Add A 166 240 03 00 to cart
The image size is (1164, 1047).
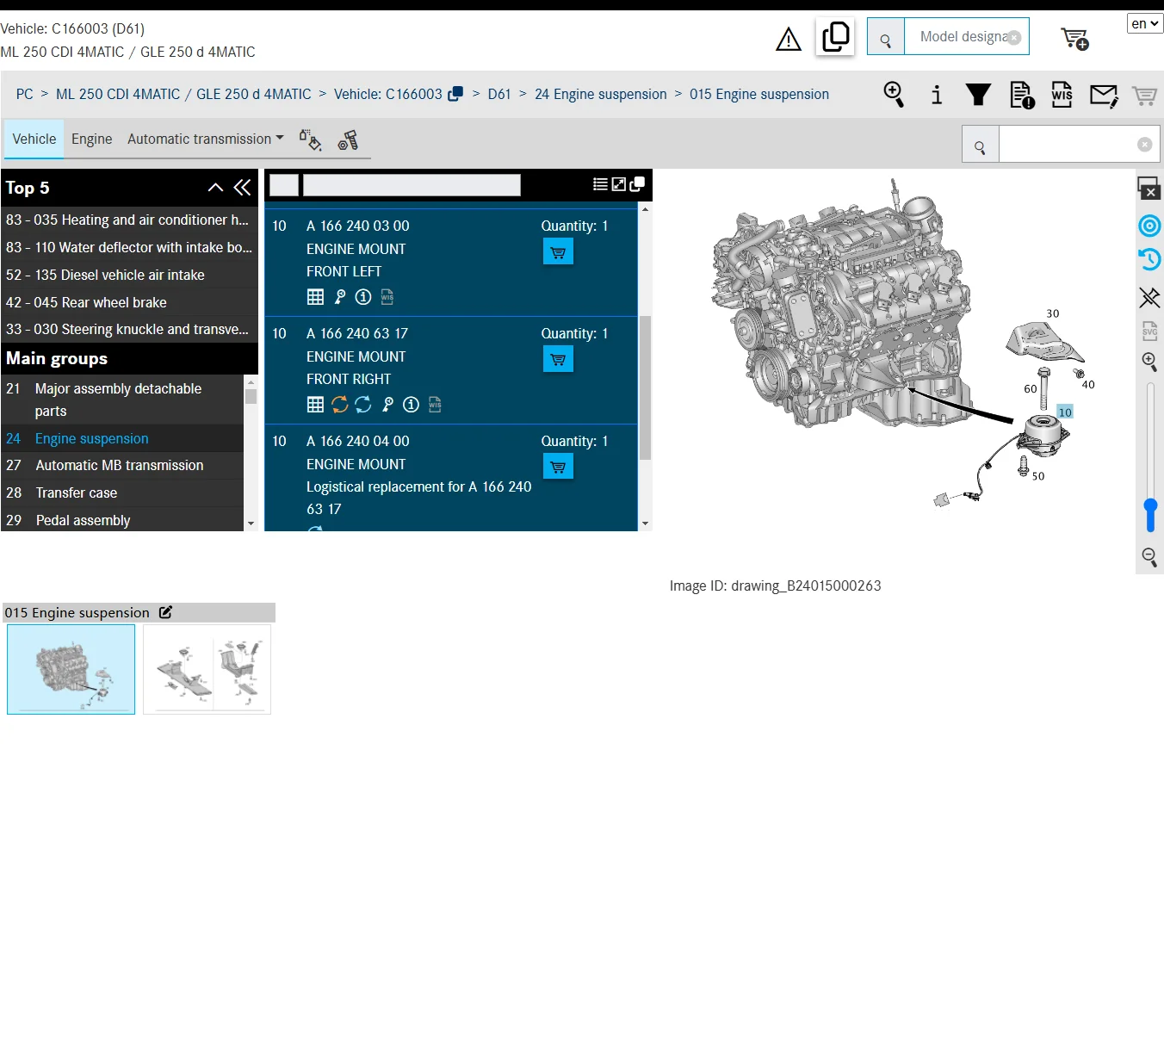pos(558,251)
